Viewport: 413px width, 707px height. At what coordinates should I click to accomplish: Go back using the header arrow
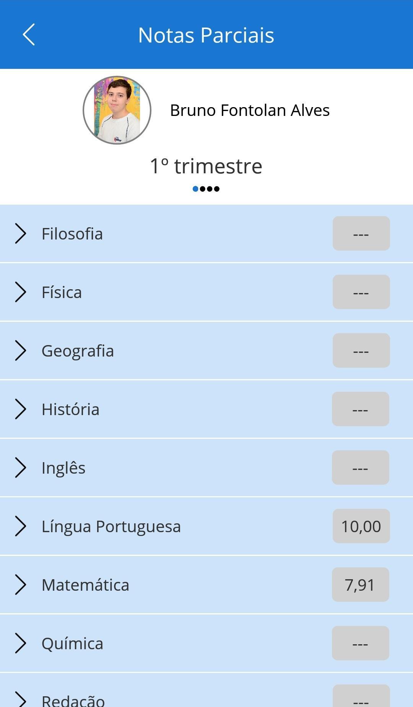(29, 35)
